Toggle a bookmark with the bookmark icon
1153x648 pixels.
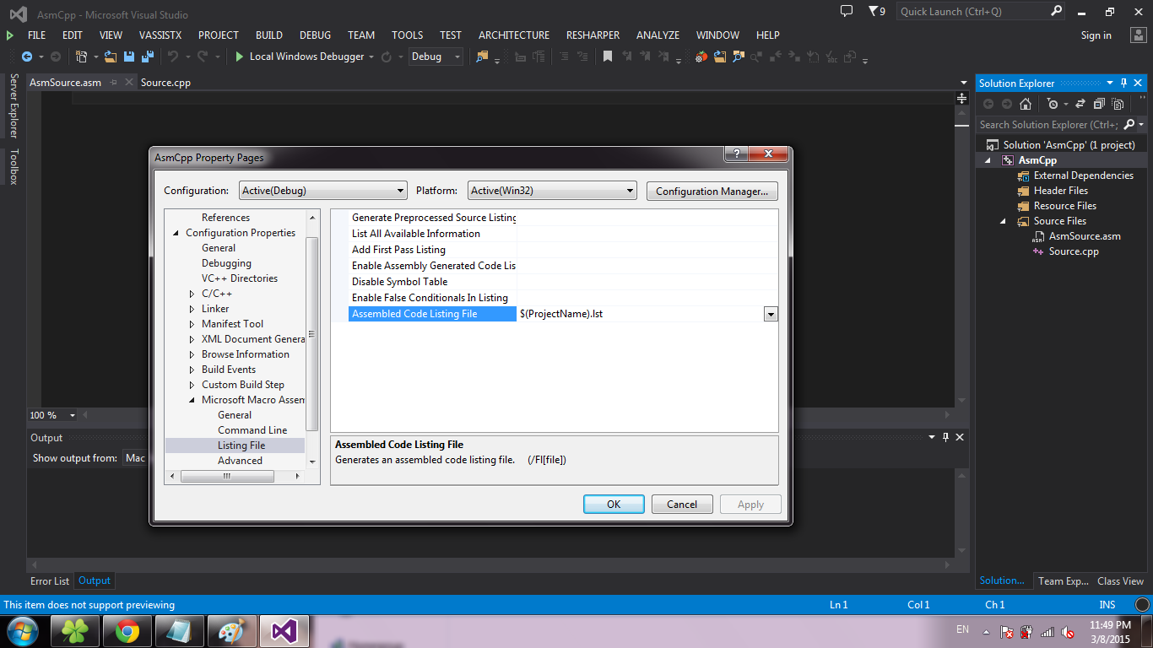(x=607, y=57)
